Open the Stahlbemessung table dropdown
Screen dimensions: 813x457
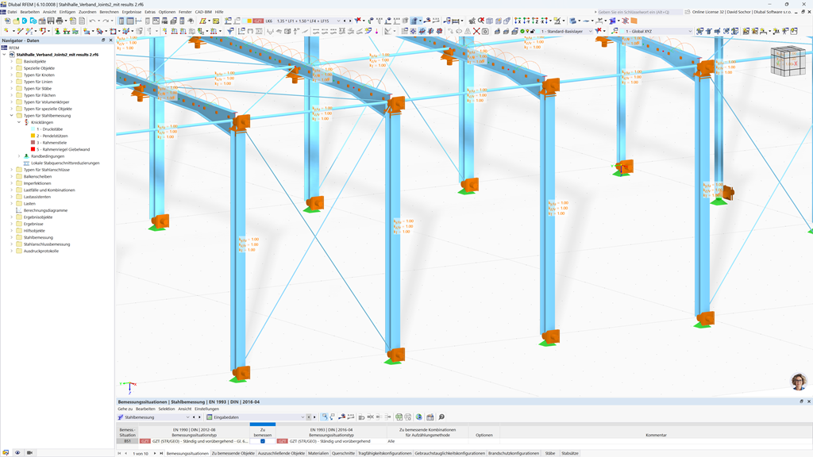(187, 417)
